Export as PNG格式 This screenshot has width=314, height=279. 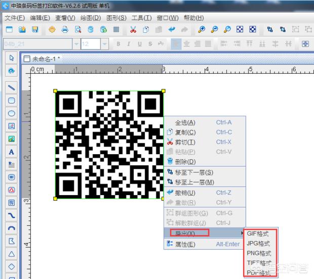coord(260,253)
